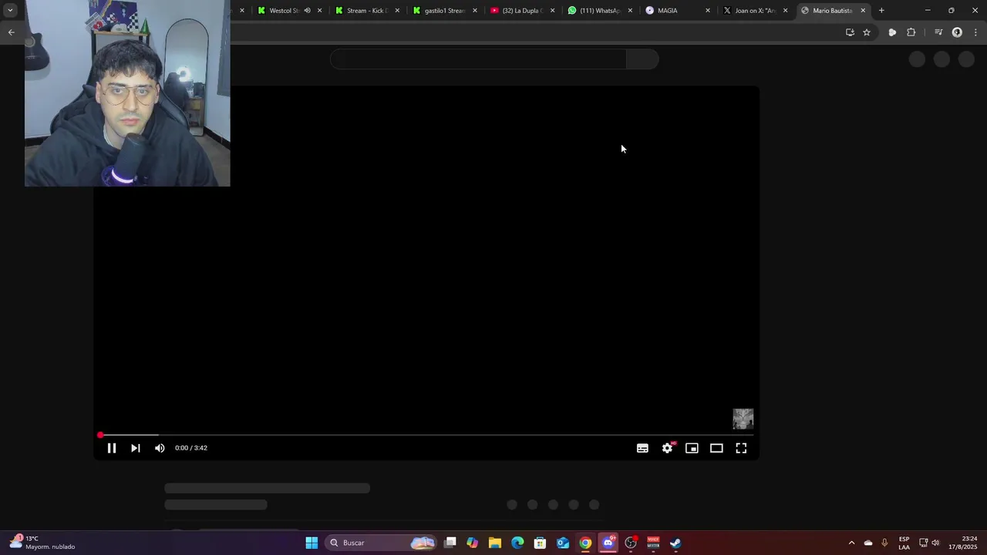Screen dimensions: 987x555
Task: Open the weather widget showing 13°C
Action: [42, 543]
